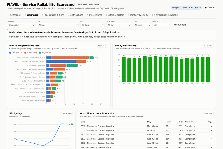Select the Wed 02 Sep 19h table row
The width and height of the screenshot is (223, 149).
147,143
